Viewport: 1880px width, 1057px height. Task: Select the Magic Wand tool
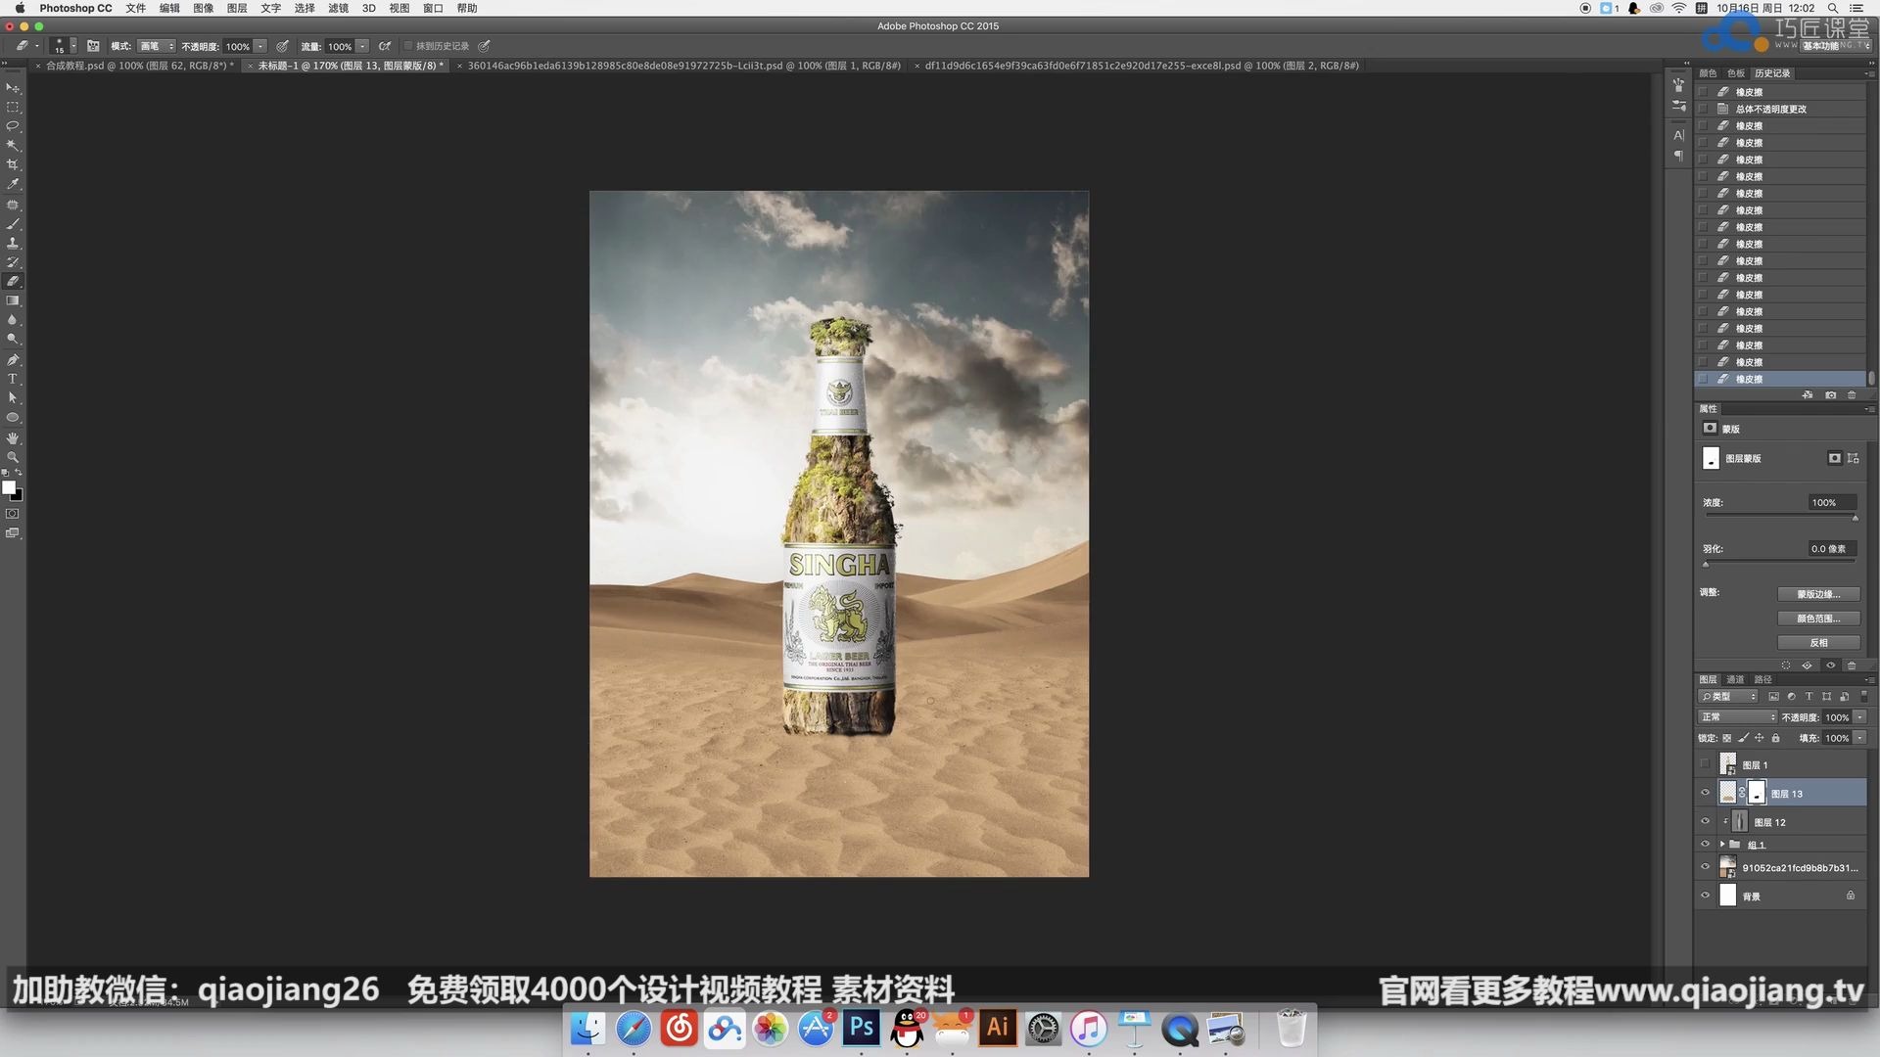[x=13, y=146]
